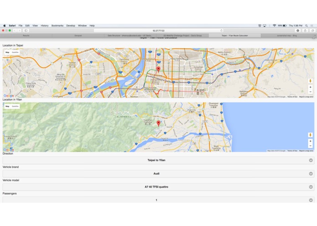Screen dimensions: 317x226
Task: Zoom in on the Taipei map
Action: pos(310,87)
